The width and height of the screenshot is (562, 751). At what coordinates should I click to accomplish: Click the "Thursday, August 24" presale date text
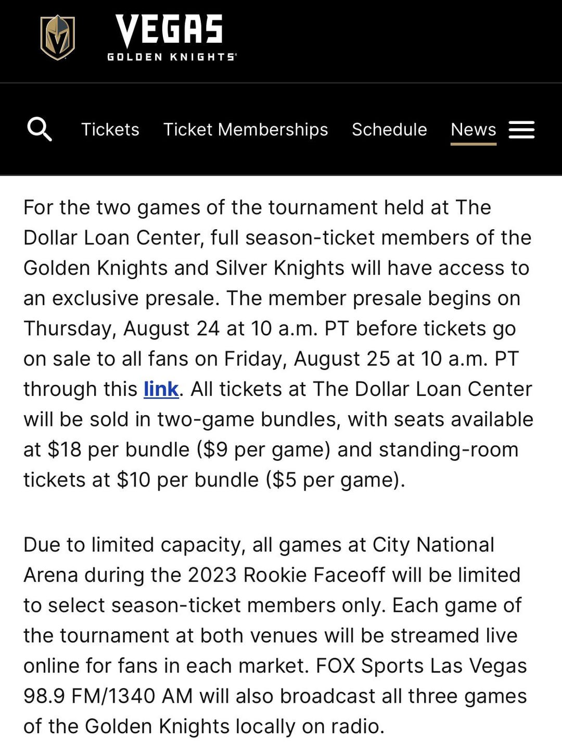(121, 329)
